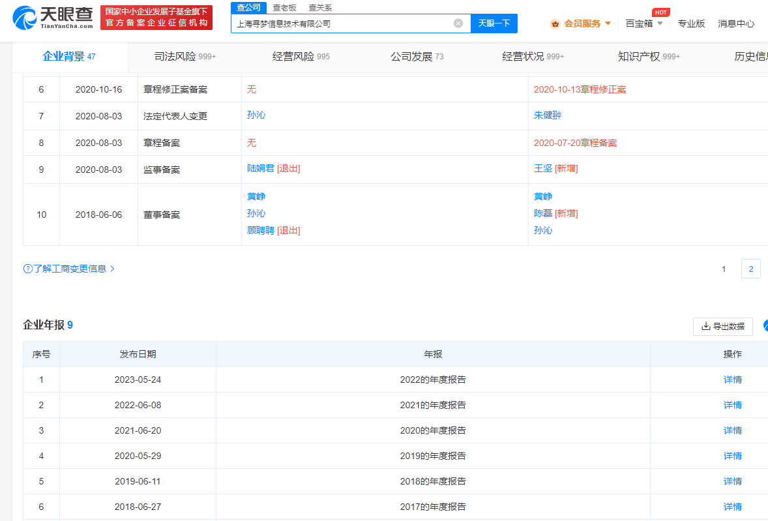Expand the 百宝箱 dropdown
The height and width of the screenshot is (521, 768).
pyautogui.click(x=660, y=23)
